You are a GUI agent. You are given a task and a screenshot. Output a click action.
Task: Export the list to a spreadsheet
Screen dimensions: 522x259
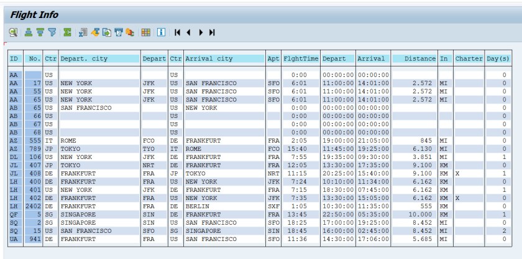83,32
